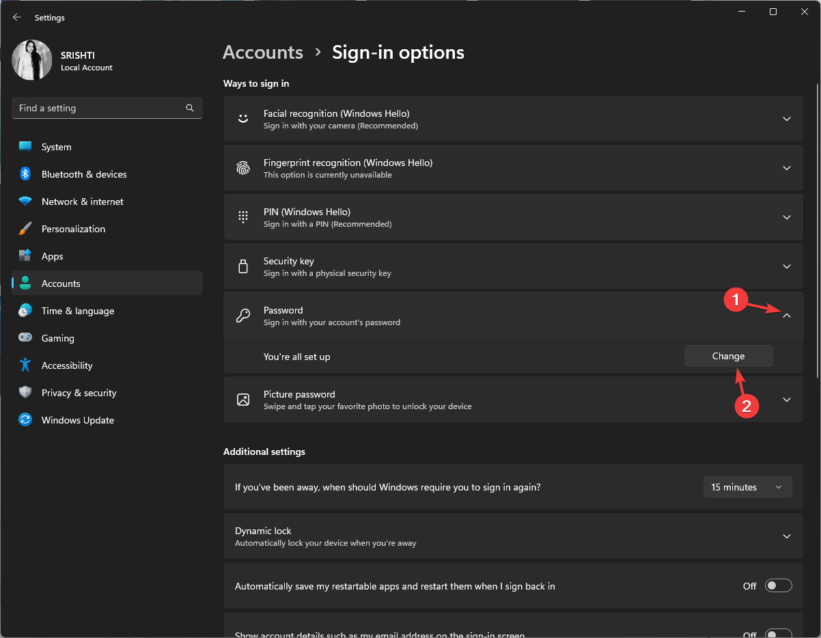The width and height of the screenshot is (821, 638).
Task: Navigate to Windows Update
Action: coord(107,420)
